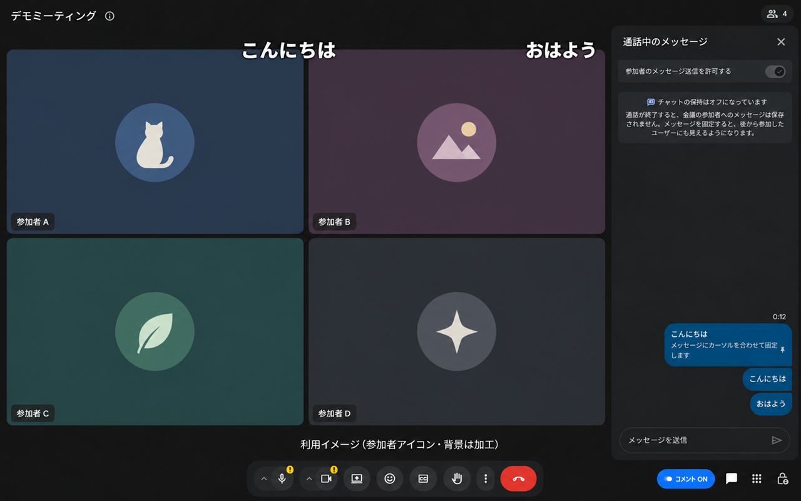
Task: Open the three-dot more options menu
Action: tap(486, 479)
